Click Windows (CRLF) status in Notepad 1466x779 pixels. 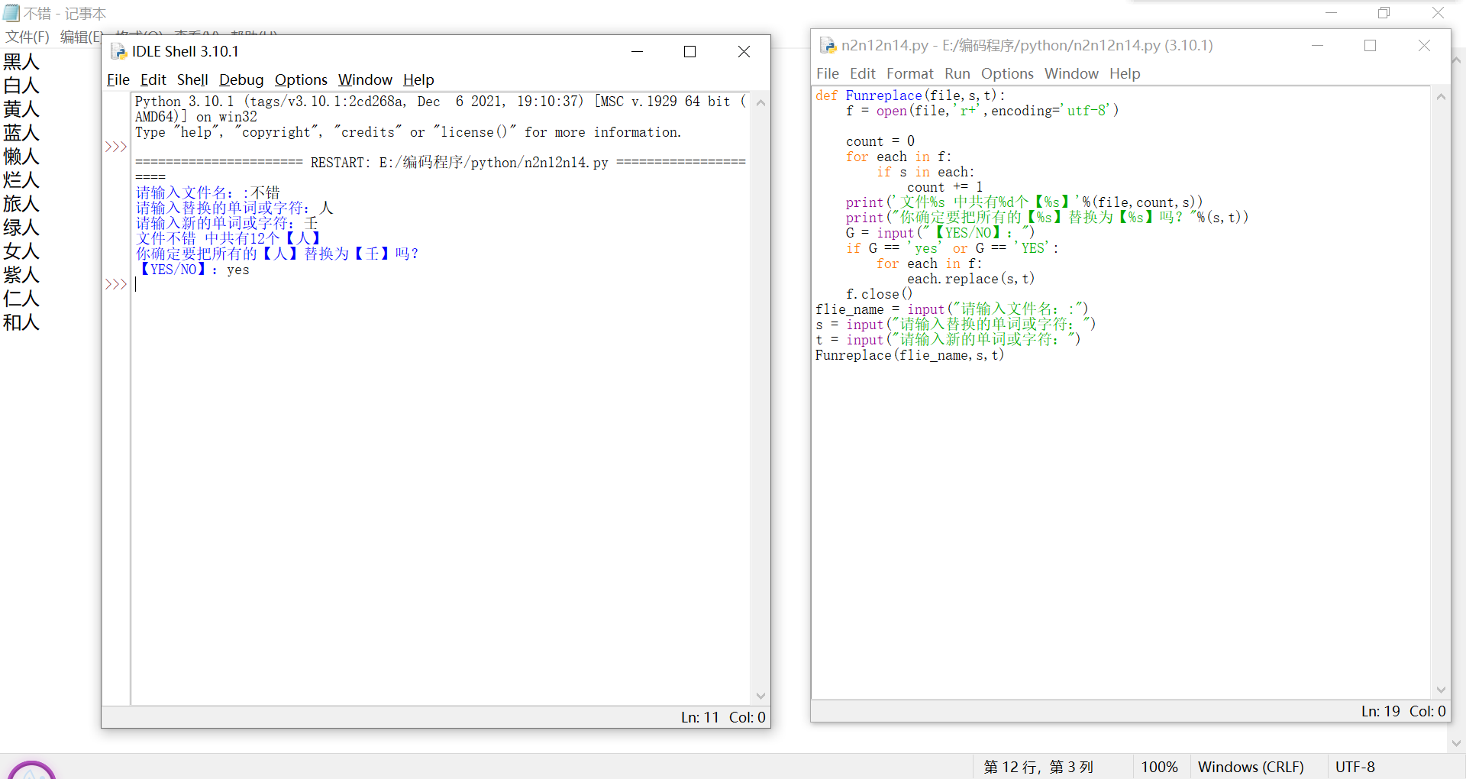click(1251, 767)
